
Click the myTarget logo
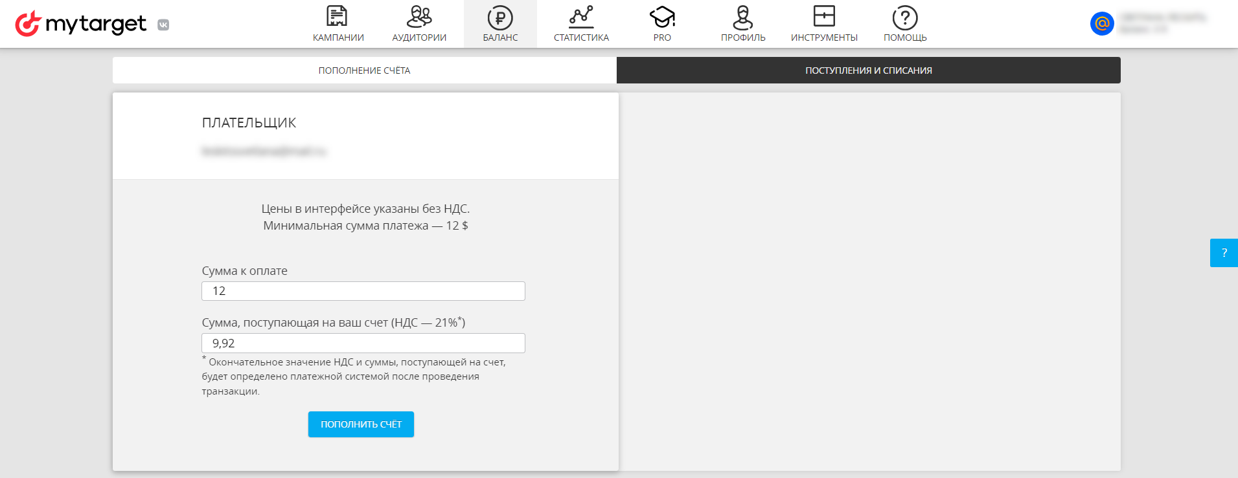coord(81,24)
